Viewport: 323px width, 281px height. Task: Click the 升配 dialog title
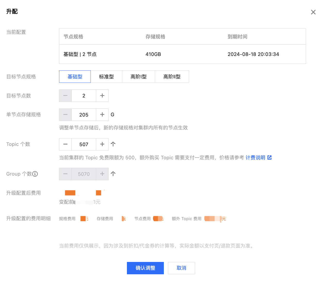click(12, 11)
